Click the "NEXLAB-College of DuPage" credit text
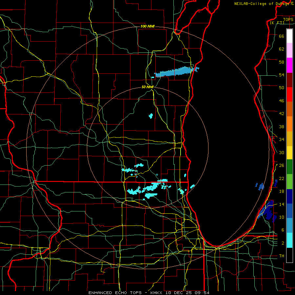Image resolution: width=295 pixels, height=295 pixels. point(262,4)
